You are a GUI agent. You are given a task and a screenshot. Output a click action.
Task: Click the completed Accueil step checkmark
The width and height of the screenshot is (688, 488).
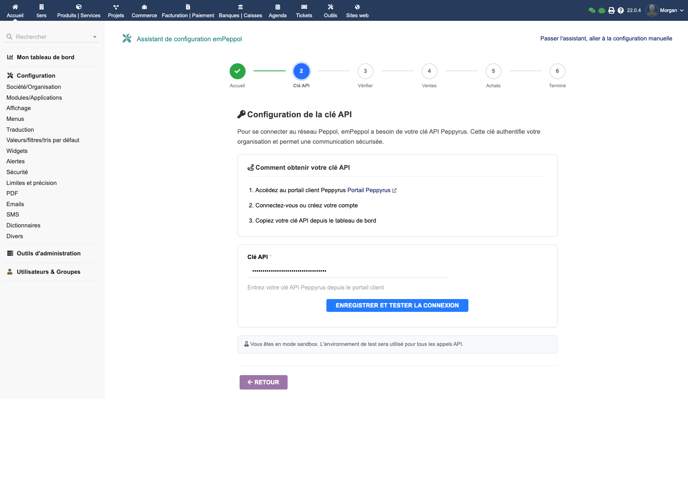coord(237,71)
